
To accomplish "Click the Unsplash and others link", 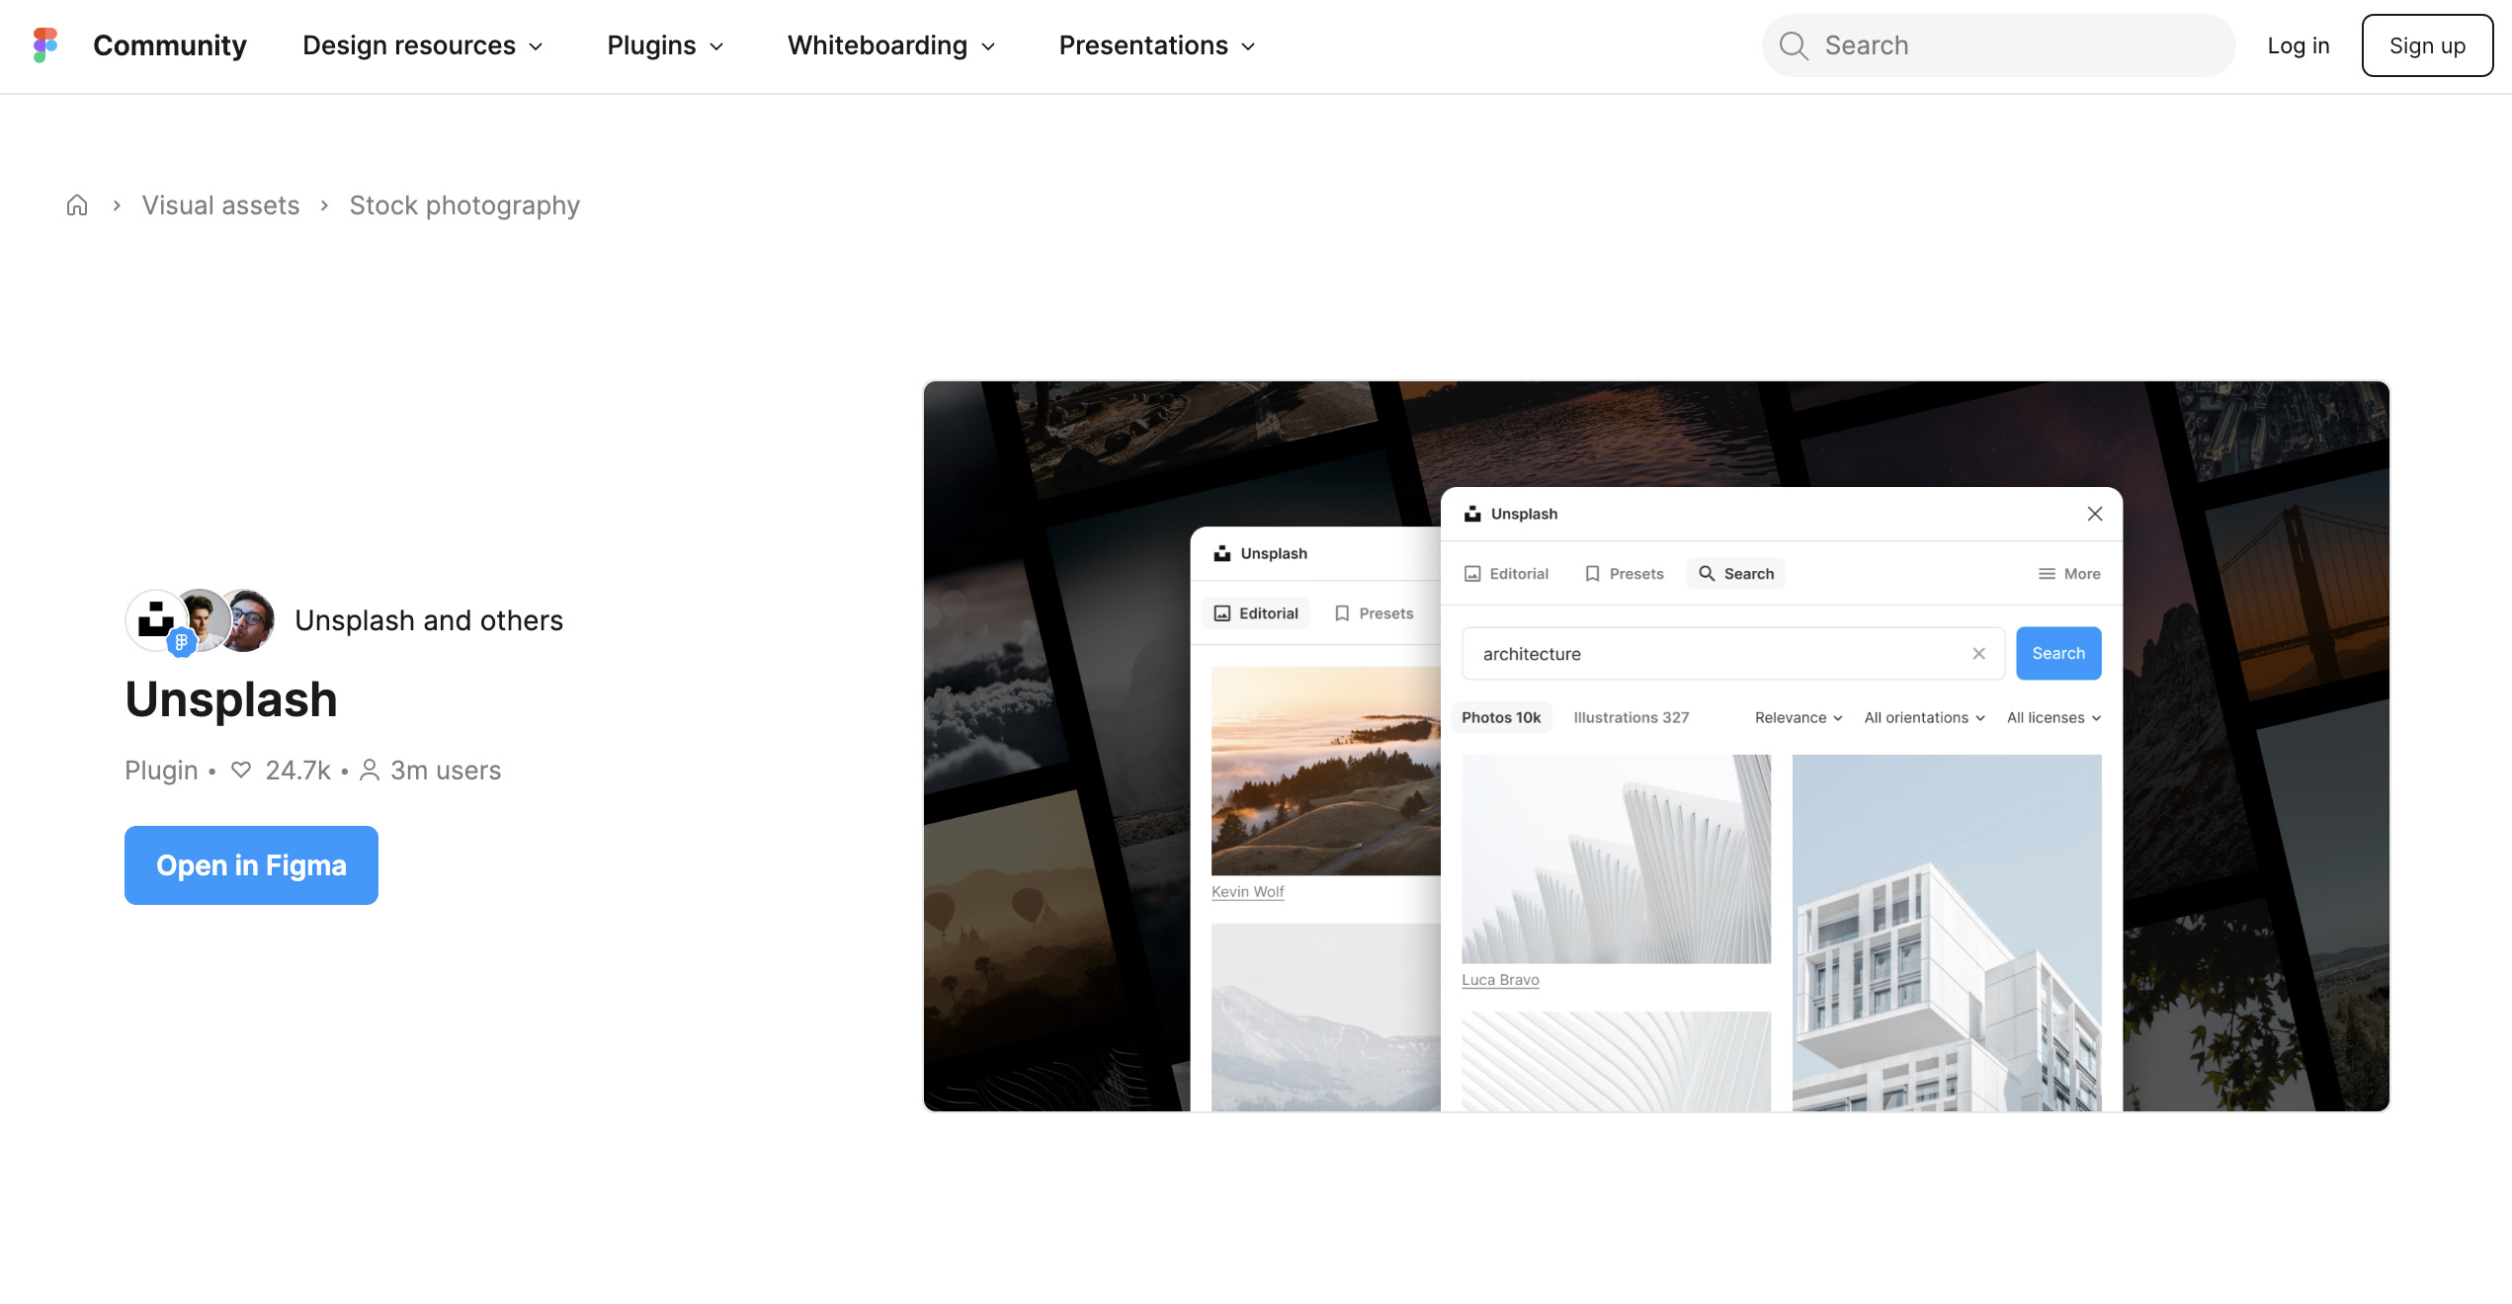I will 430,619.
